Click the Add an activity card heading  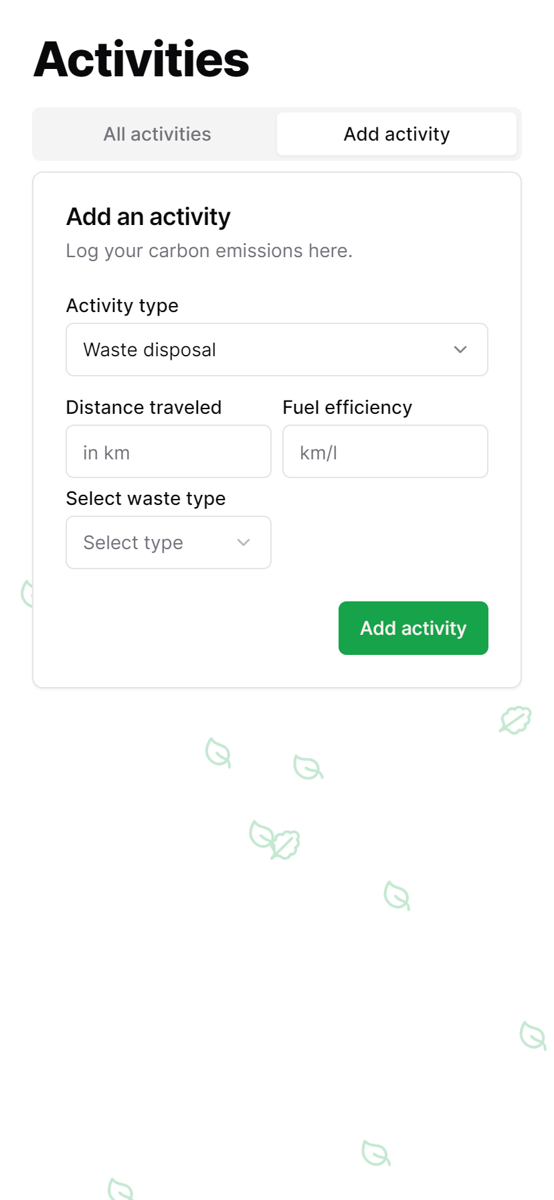[x=148, y=216]
